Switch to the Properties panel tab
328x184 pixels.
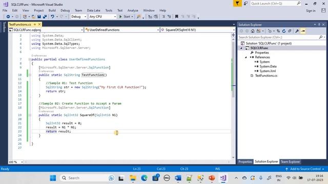click(245, 162)
